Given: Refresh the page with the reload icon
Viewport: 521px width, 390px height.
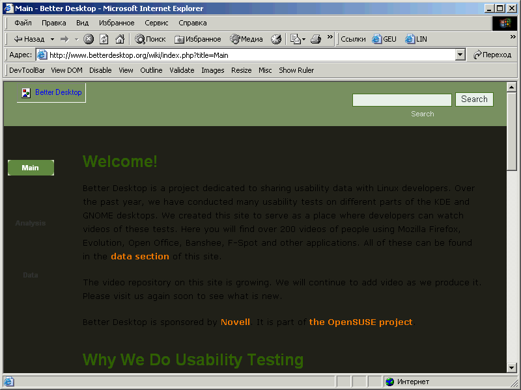Looking at the screenshot, I should [x=104, y=39].
